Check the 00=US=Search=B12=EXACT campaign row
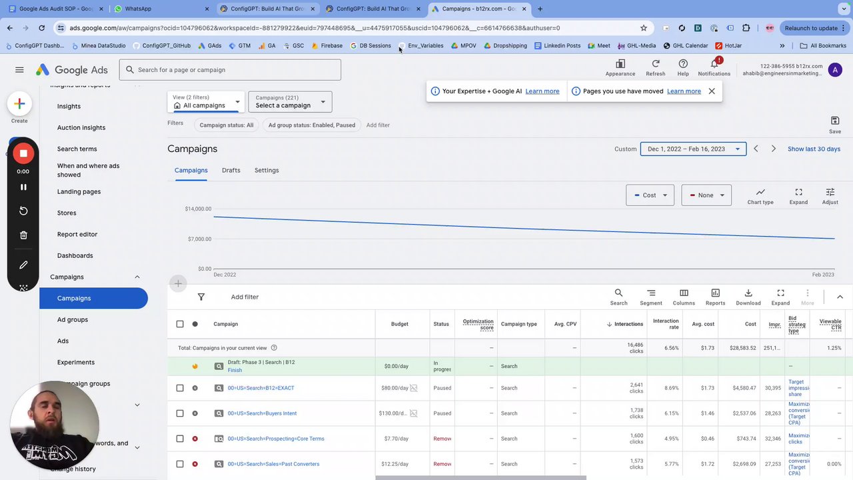853x480 pixels. pyautogui.click(x=180, y=388)
